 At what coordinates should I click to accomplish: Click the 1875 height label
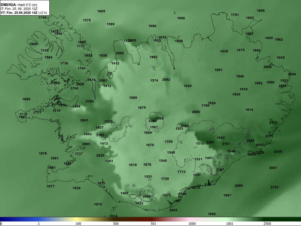tap(240, 50)
